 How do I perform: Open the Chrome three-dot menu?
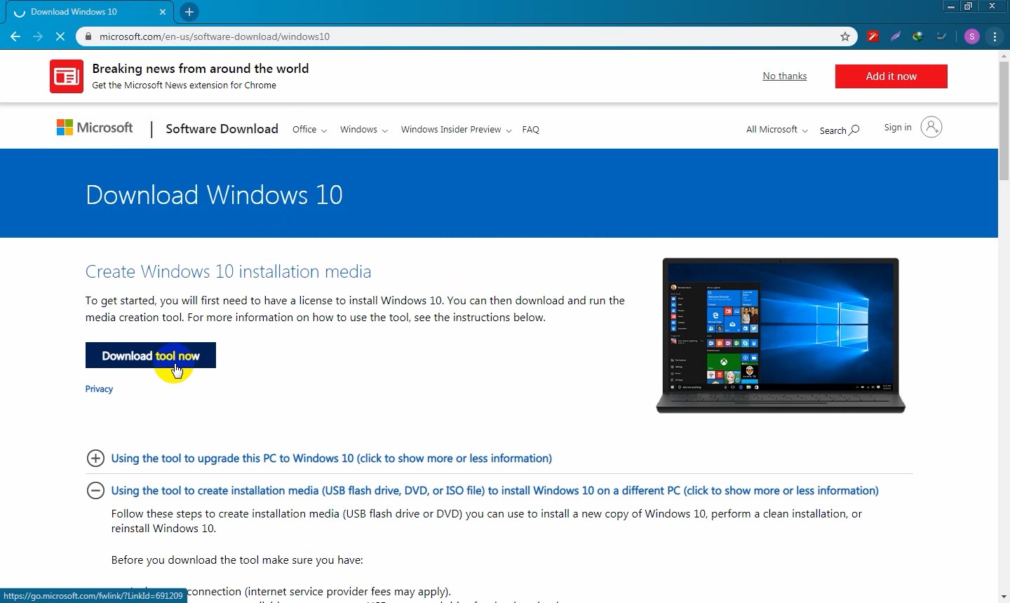(x=995, y=36)
